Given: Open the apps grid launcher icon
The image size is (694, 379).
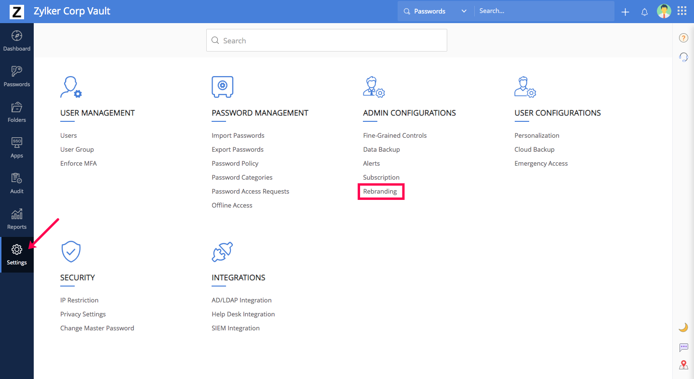Looking at the screenshot, I should (682, 11).
